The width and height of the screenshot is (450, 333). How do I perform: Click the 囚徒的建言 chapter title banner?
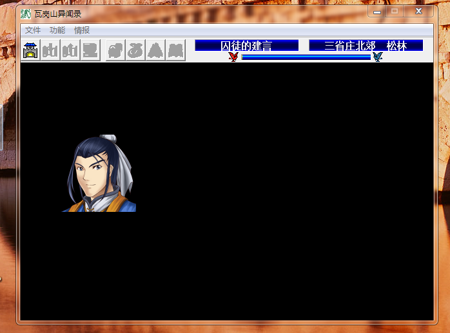[246, 46]
